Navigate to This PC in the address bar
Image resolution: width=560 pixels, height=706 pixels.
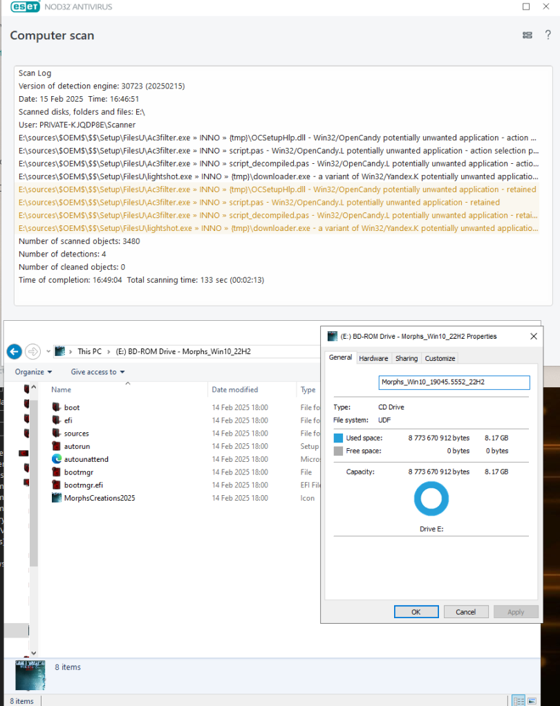click(90, 351)
